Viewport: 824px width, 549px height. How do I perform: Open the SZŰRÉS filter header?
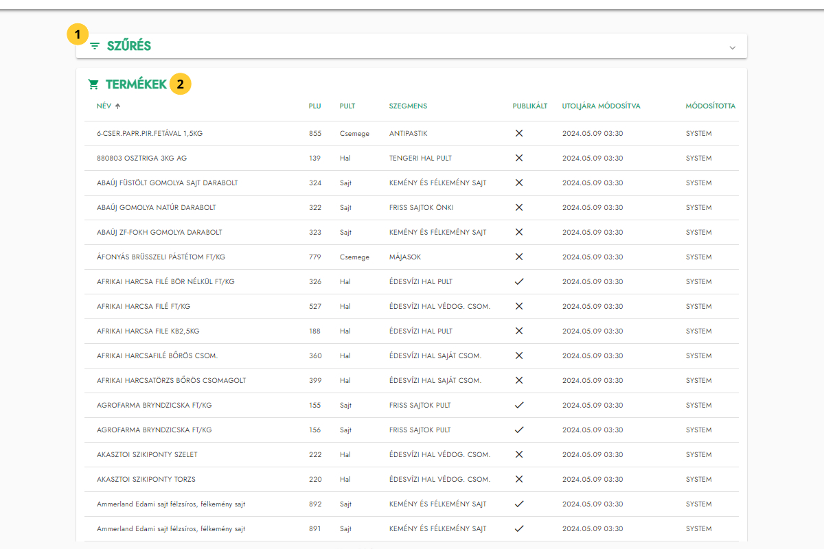click(x=129, y=46)
